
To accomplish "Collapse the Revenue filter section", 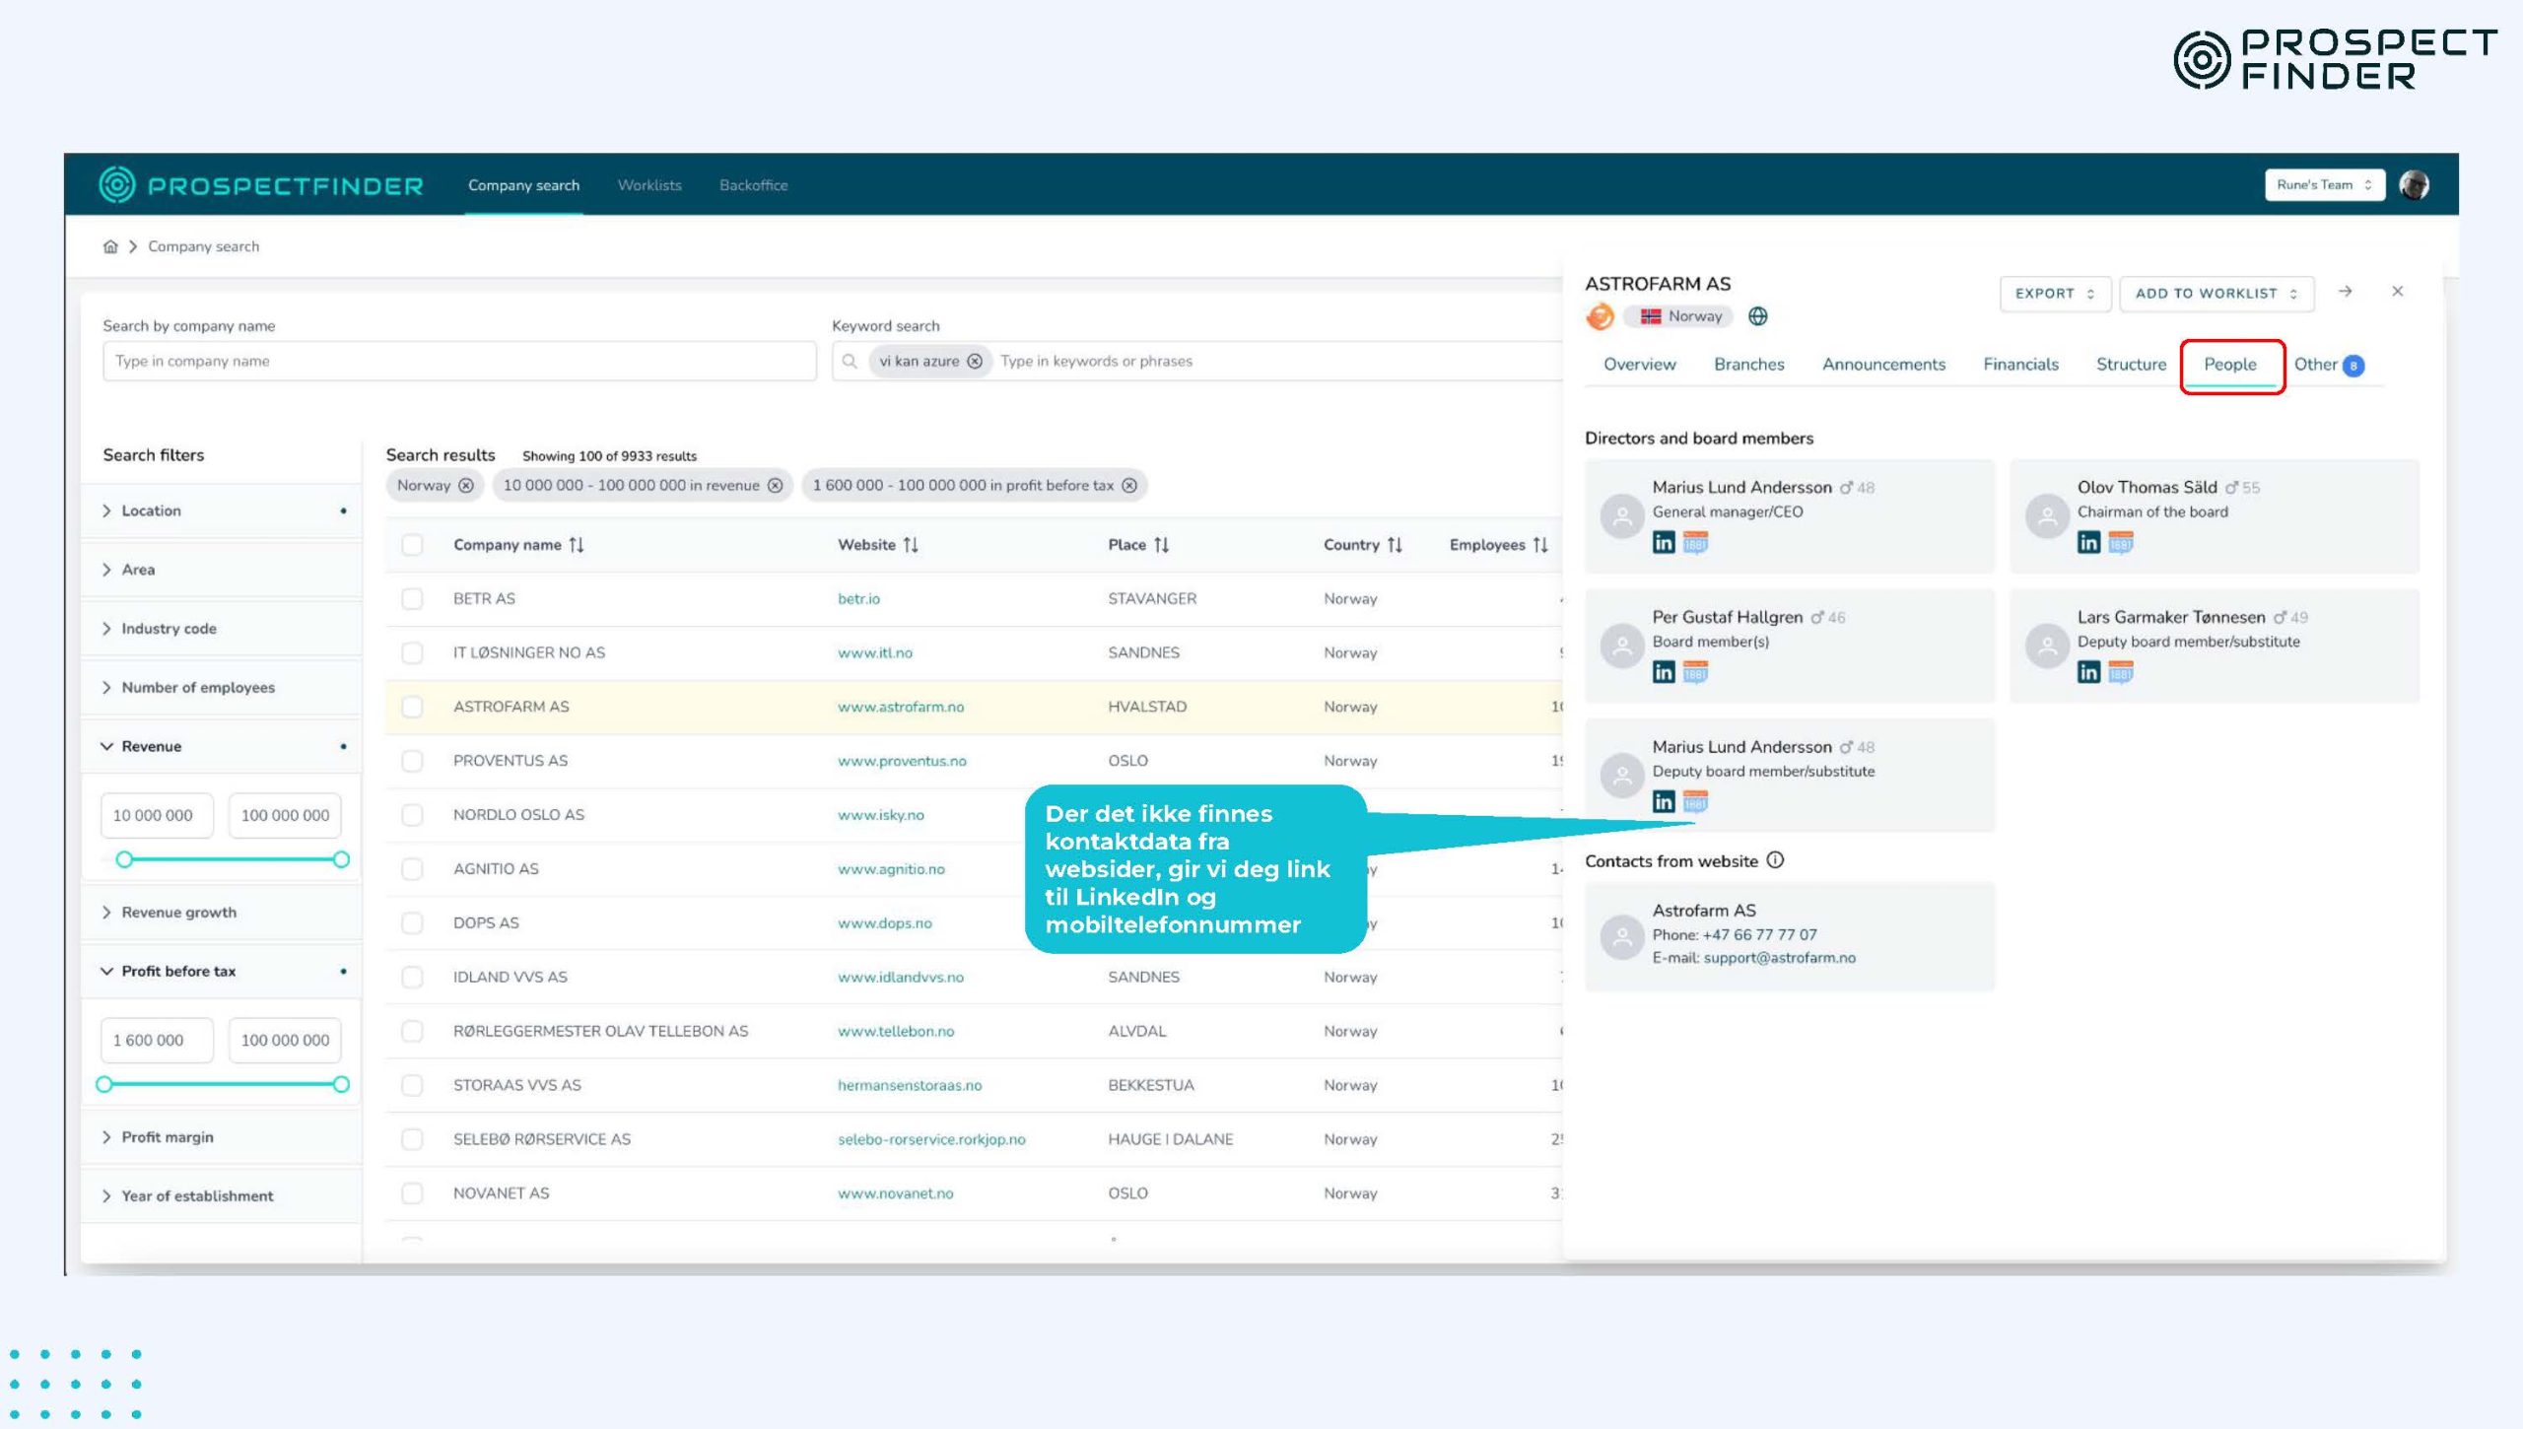I will pos(151,746).
